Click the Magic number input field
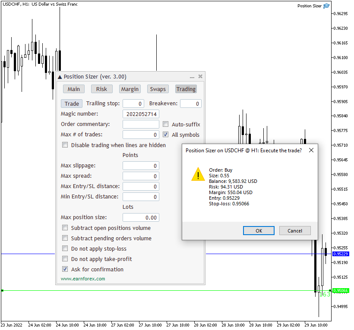This screenshot has width=354, height=330. tap(141, 114)
